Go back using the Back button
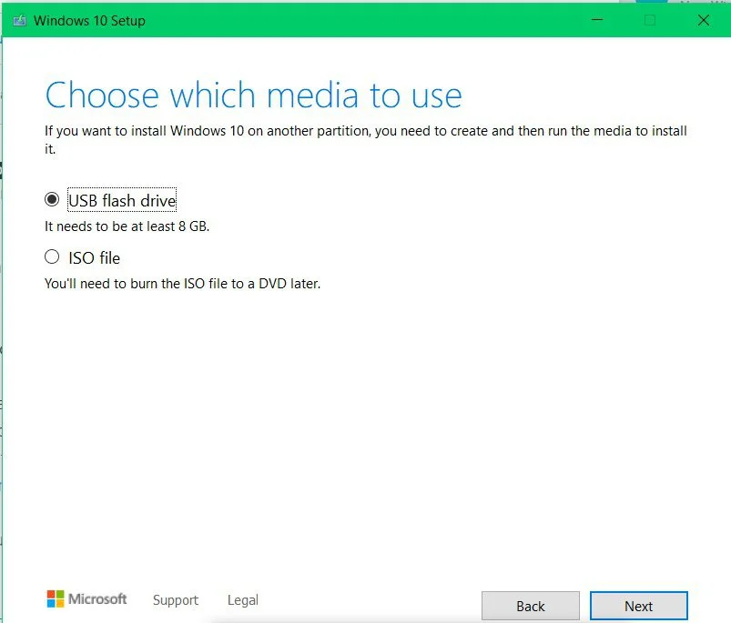Viewport: 731px width, 623px height. 531,606
